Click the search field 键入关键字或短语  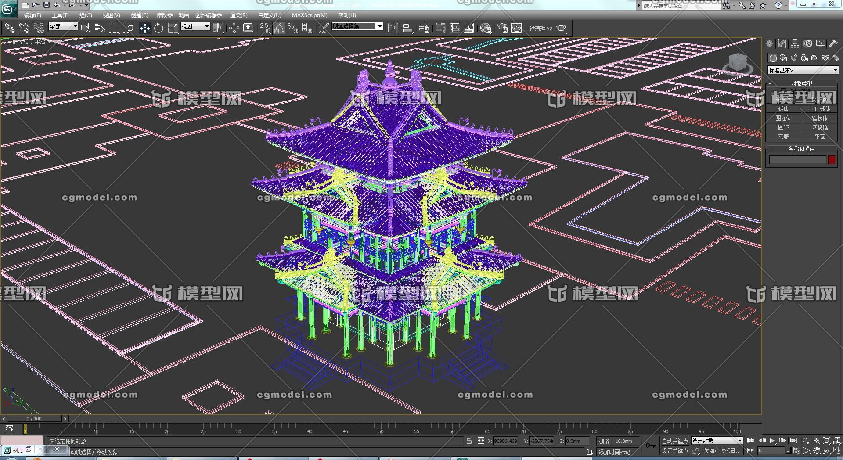coord(681,6)
